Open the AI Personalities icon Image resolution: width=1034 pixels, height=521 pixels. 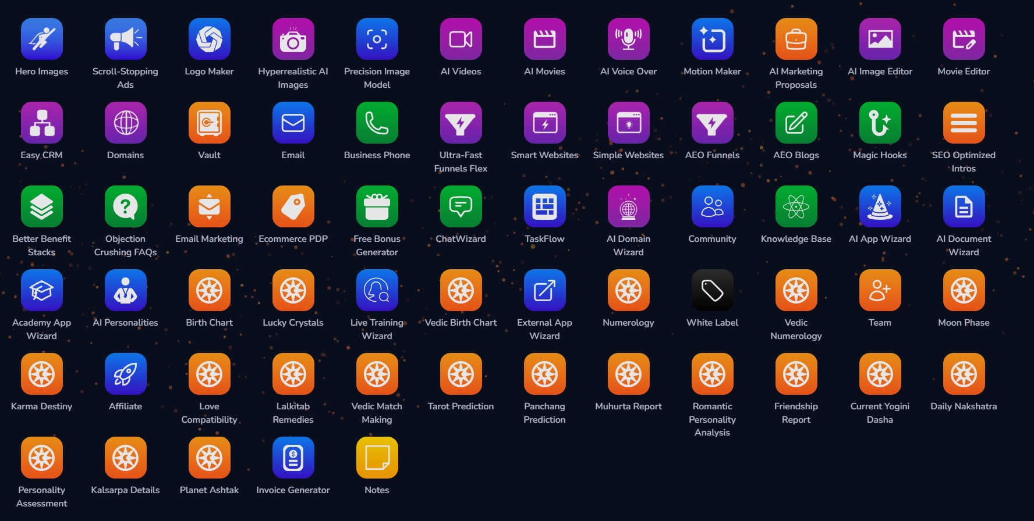point(126,290)
